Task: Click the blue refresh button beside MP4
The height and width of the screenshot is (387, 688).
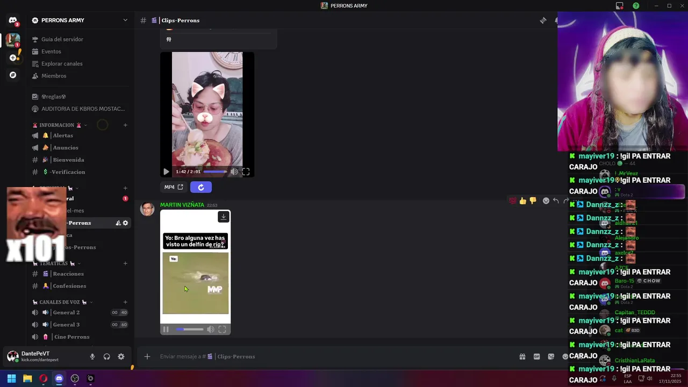Action: [x=201, y=187]
